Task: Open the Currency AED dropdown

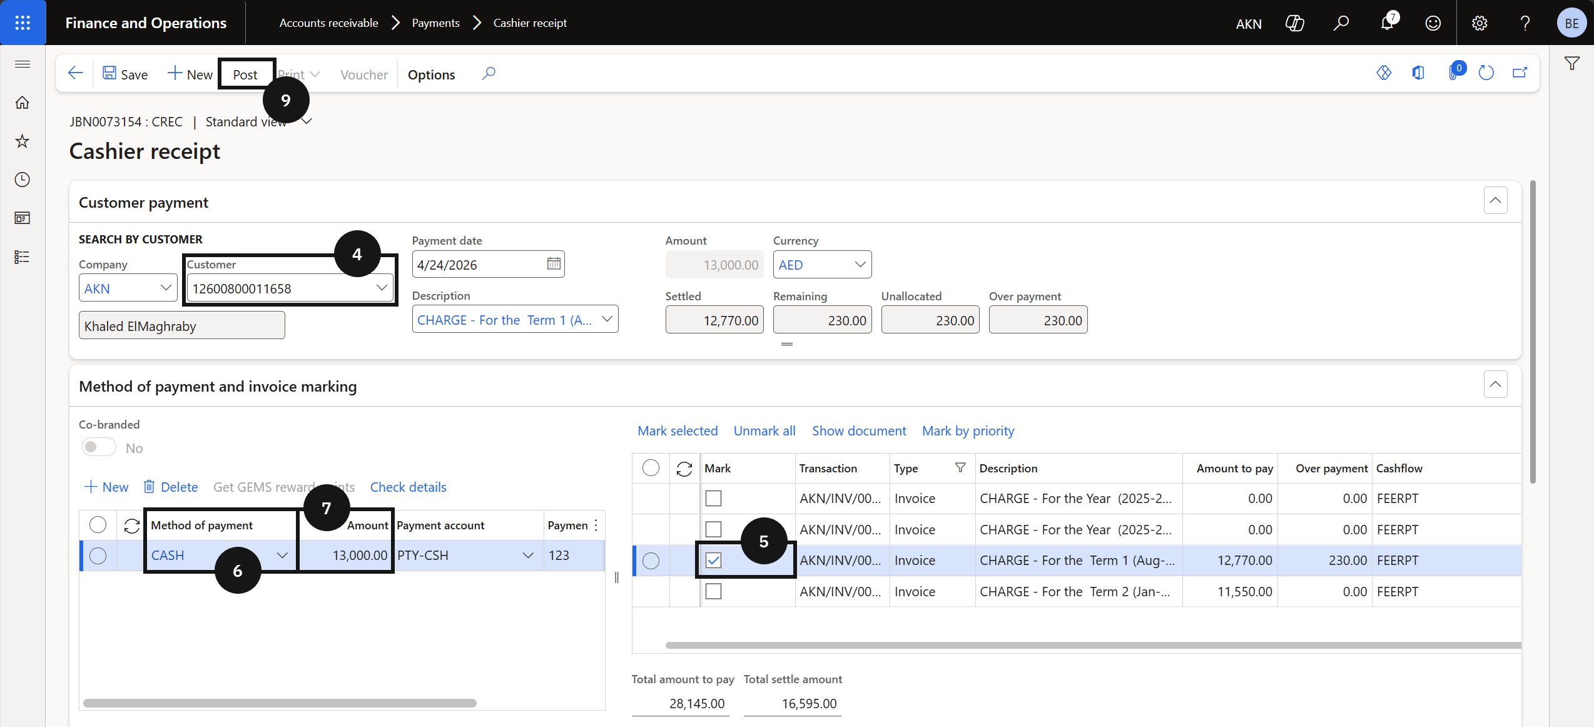Action: click(860, 265)
